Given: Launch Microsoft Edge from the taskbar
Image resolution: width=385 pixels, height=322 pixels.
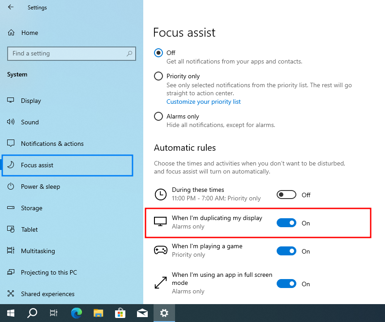Looking at the screenshot, I should (77, 313).
